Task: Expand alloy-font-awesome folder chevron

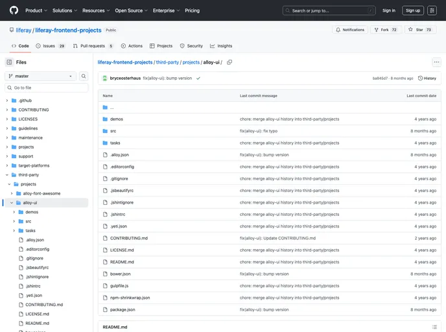Action: click(x=12, y=193)
